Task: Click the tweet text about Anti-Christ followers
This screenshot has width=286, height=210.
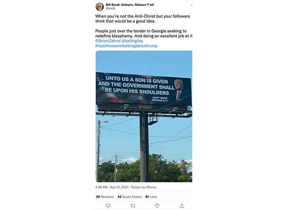Action: pos(143,19)
